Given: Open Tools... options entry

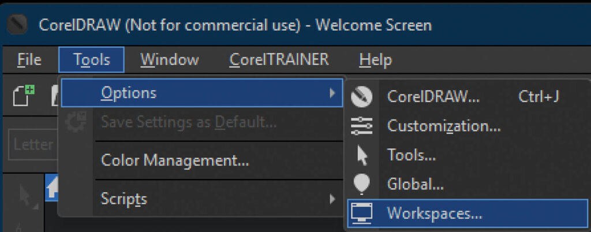Looking at the screenshot, I should (467, 155).
